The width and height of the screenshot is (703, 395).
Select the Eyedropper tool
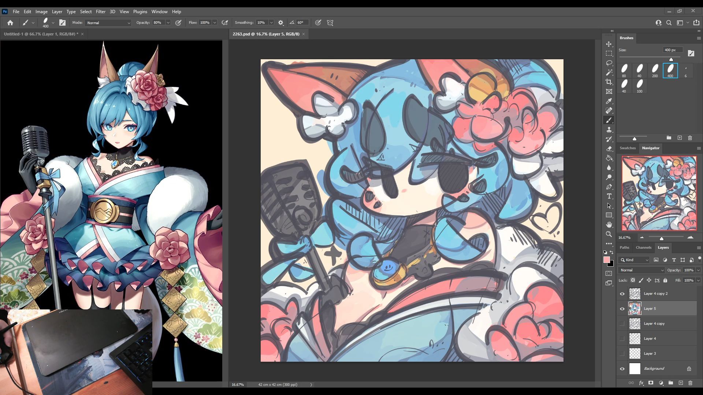(x=609, y=101)
